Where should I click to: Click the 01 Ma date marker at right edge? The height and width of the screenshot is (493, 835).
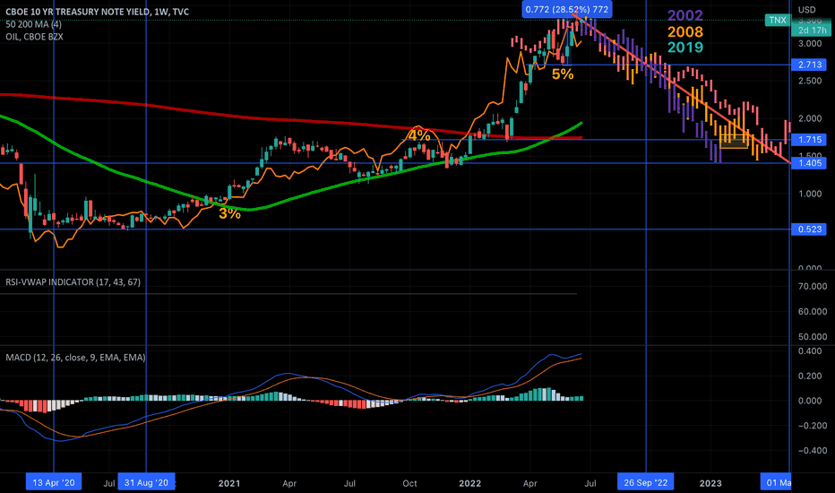point(775,483)
